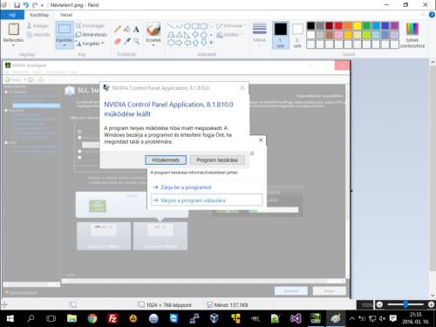The width and height of the screenshot is (436, 327).
Task: Pick the purple color swatch
Action: pyautogui.click(x=394, y=26)
